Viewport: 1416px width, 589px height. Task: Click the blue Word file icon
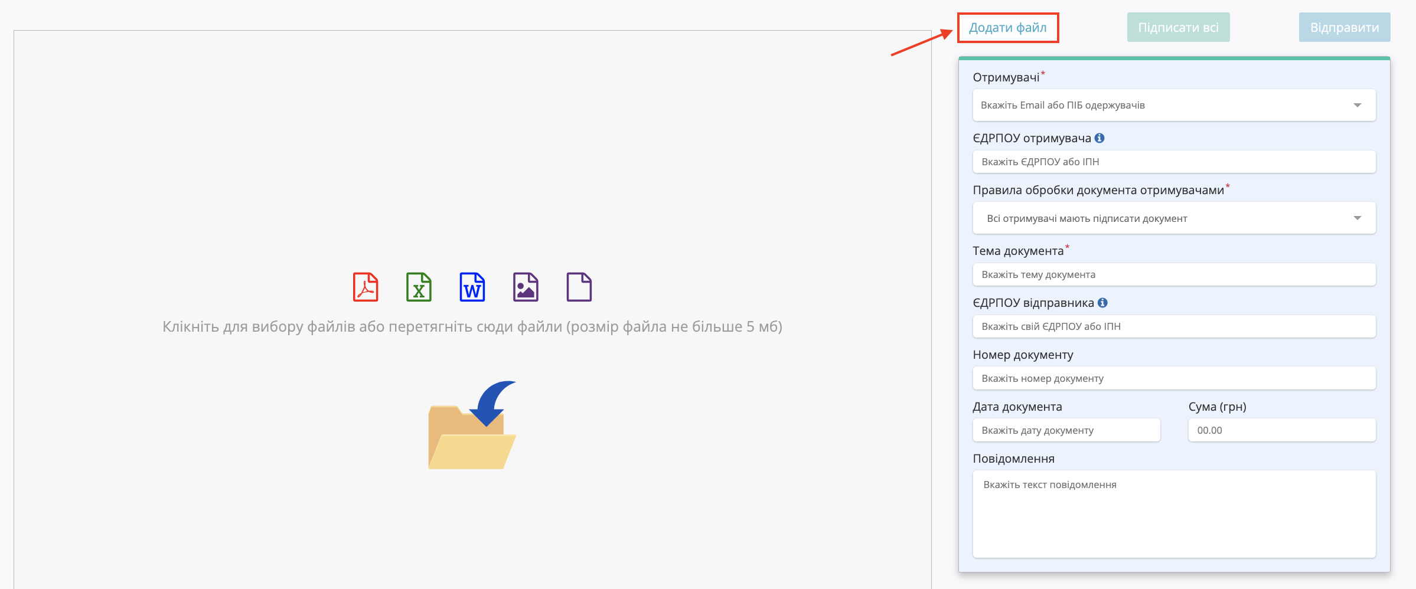point(472,287)
